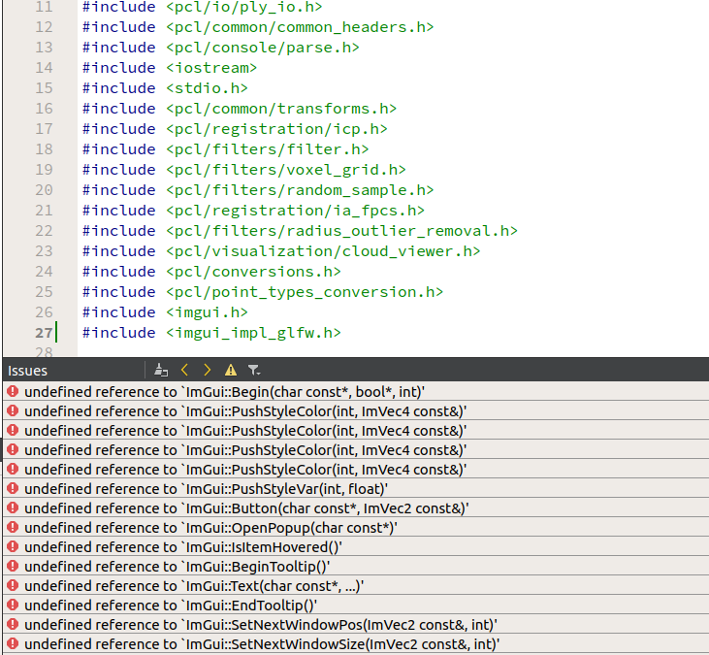
Task: Click the cloud_viewer.h include line
Action: (x=281, y=251)
